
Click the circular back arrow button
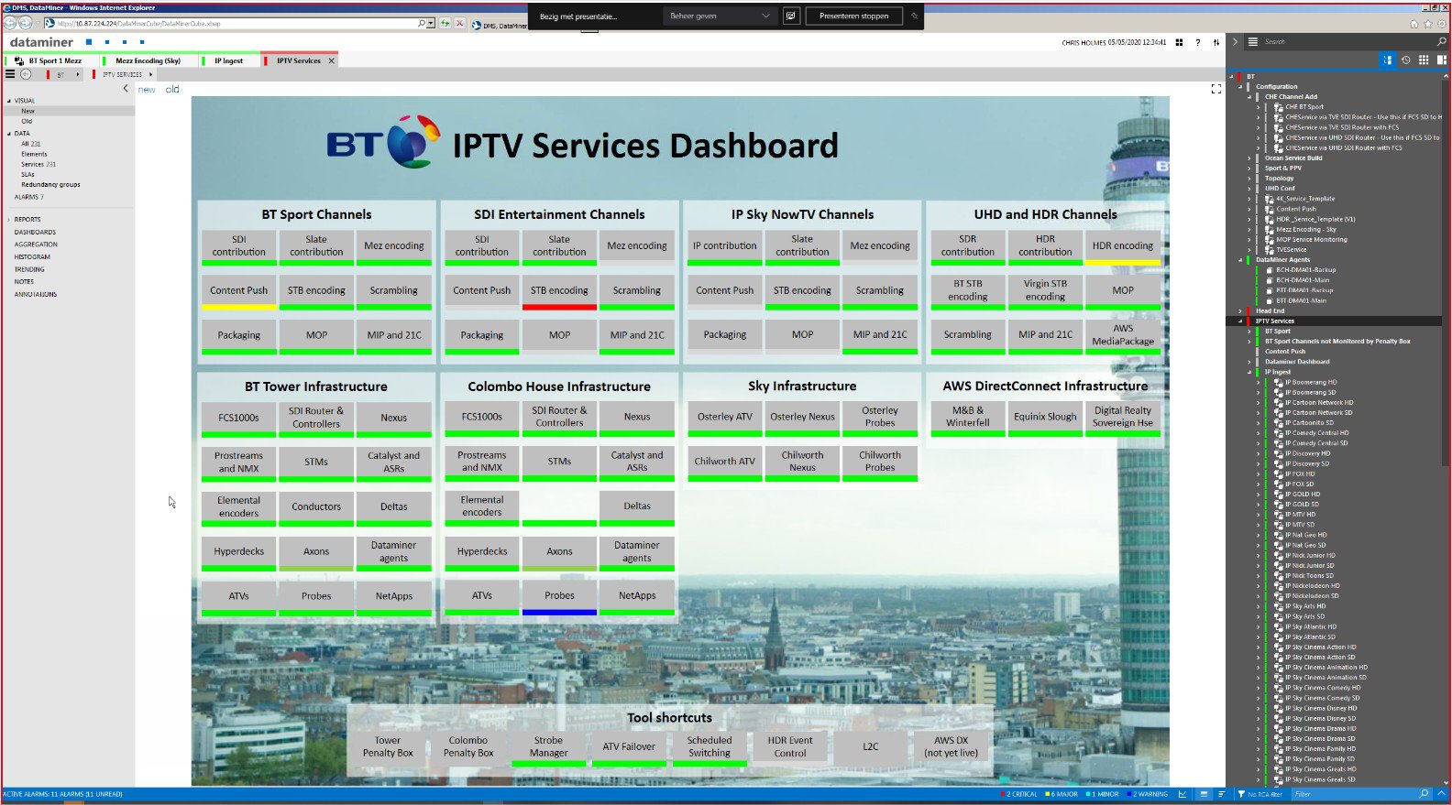click(27, 74)
